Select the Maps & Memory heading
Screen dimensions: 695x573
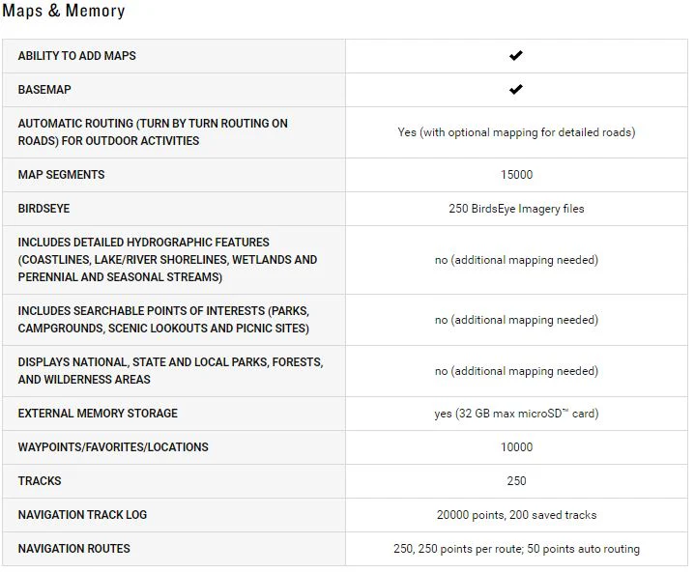pyautogui.click(x=64, y=11)
